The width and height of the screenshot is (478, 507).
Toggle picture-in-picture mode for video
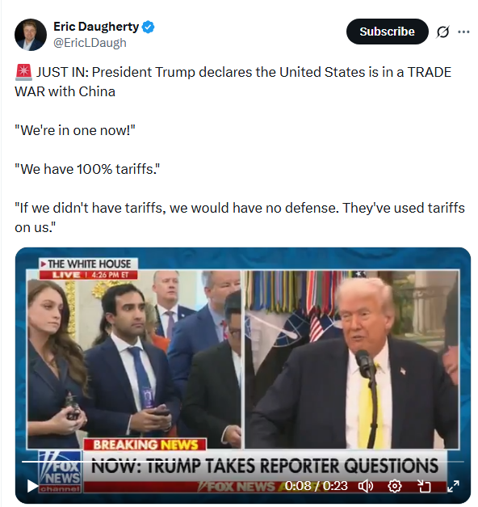tap(424, 486)
